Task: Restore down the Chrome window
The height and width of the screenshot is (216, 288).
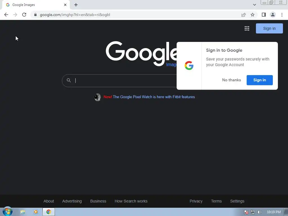Action: point(271,2)
